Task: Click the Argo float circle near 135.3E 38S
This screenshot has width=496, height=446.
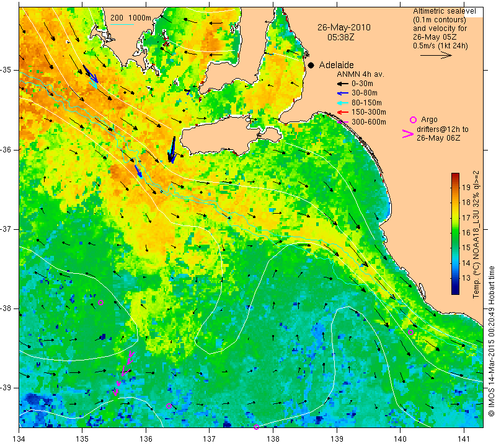Action: tap(101, 302)
